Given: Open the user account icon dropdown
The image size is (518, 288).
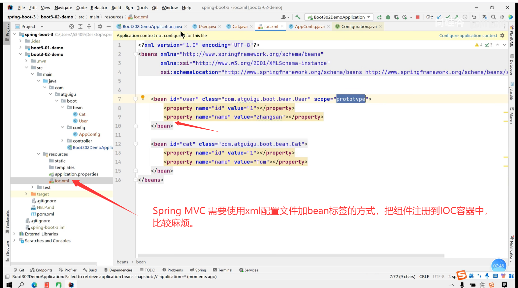Looking at the screenshot, I should pyautogui.click(x=285, y=17).
